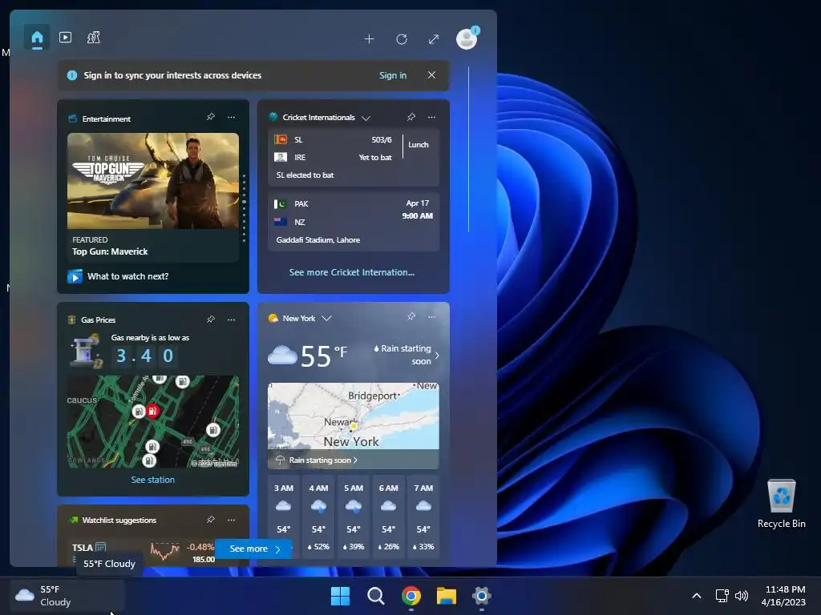Open weather widget more options
Viewport: 821px width, 615px height.
431,317
